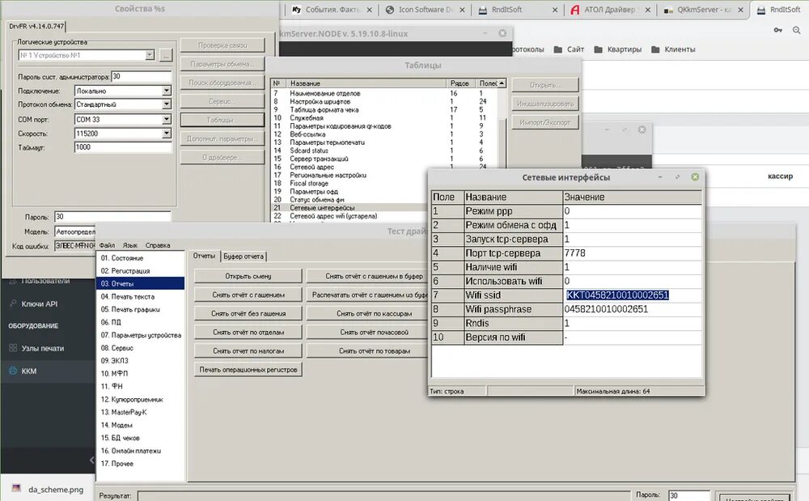Click the Проверка связи button

(x=222, y=45)
